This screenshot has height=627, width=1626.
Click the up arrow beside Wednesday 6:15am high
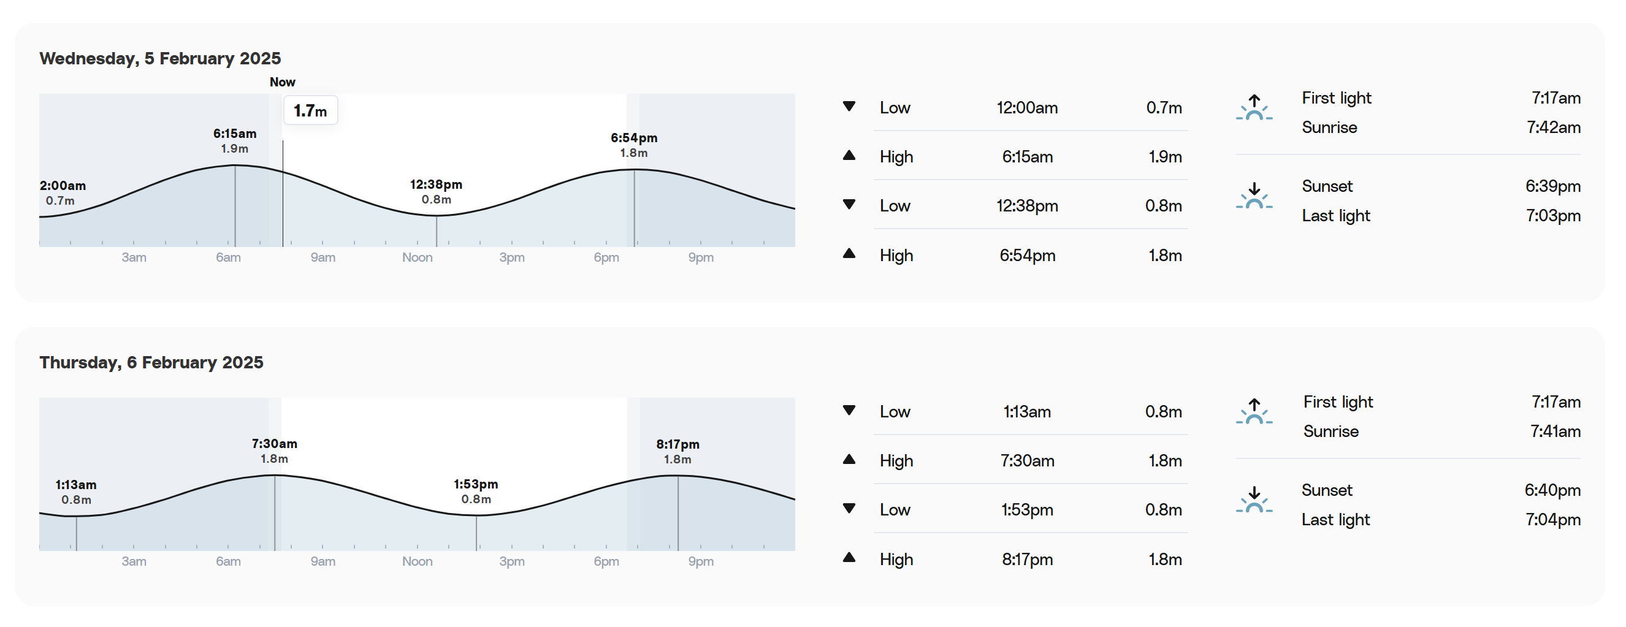tap(849, 155)
